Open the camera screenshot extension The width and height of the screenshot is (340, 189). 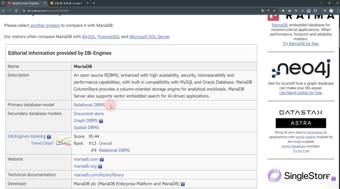289,11
